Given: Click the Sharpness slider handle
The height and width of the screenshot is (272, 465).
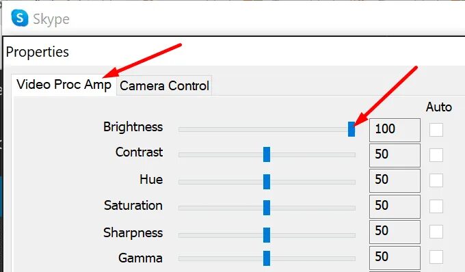Looking at the screenshot, I should [267, 235].
